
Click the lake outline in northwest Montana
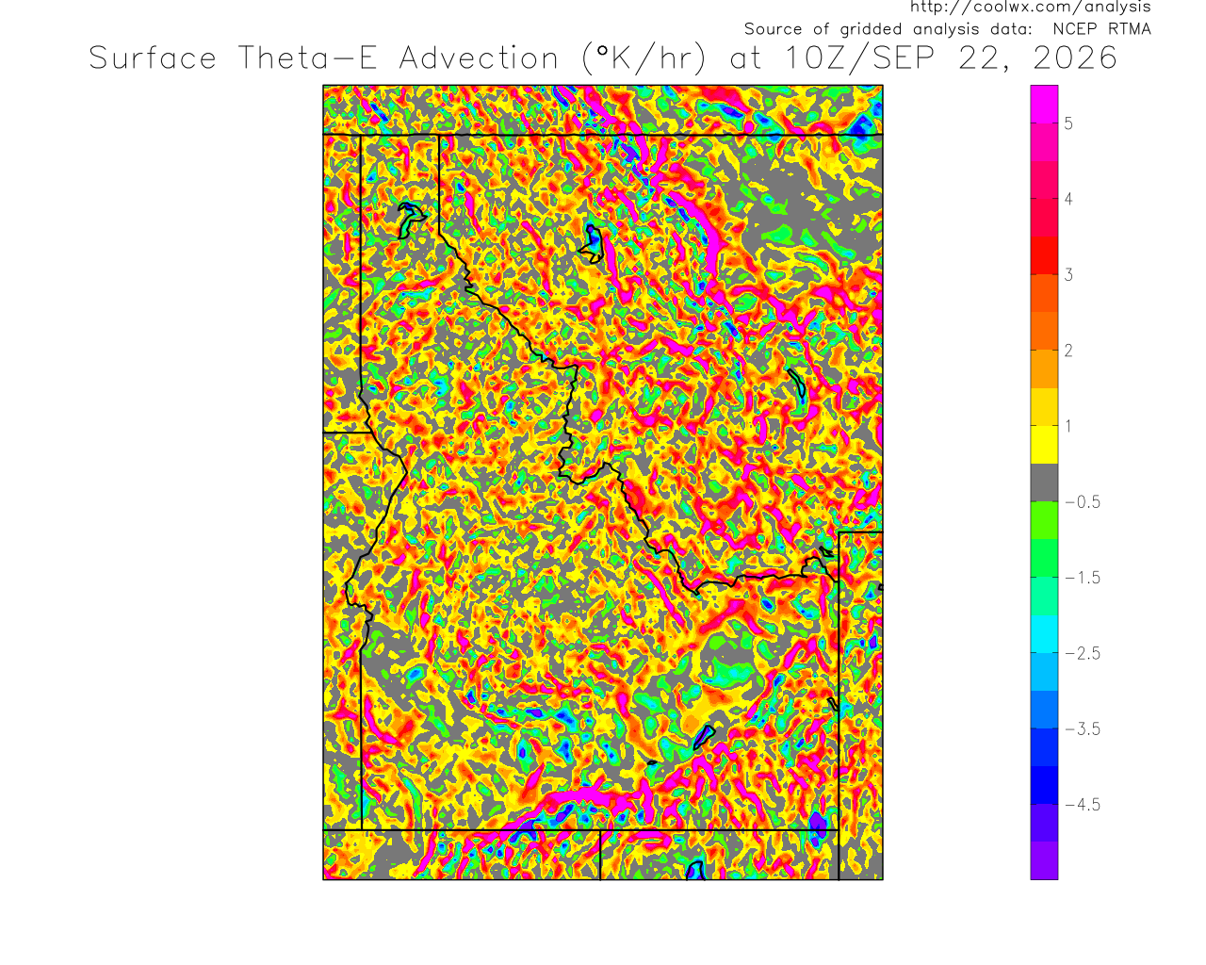594,244
